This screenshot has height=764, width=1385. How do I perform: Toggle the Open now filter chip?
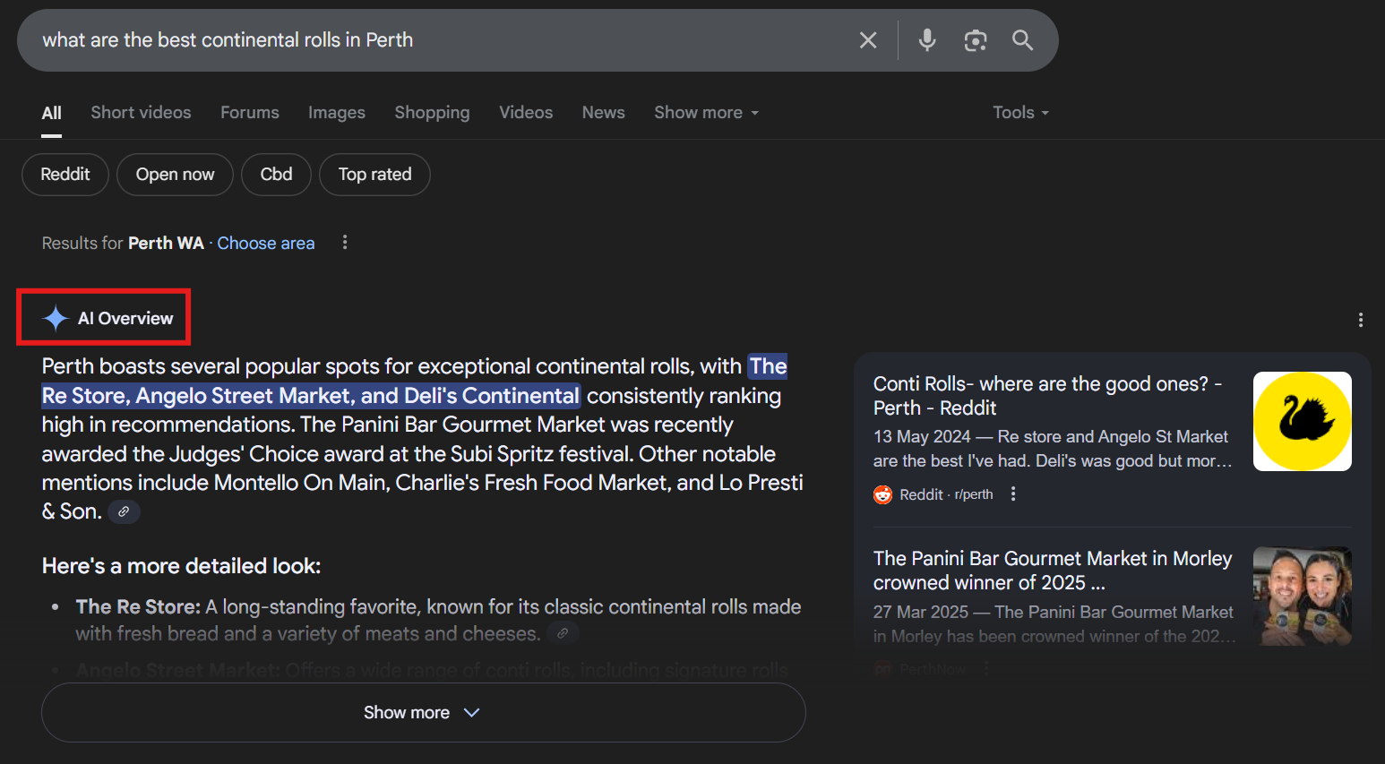[175, 175]
